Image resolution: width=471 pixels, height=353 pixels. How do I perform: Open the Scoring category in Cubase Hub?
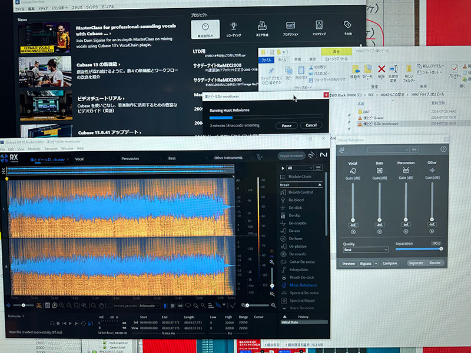coord(262,29)
